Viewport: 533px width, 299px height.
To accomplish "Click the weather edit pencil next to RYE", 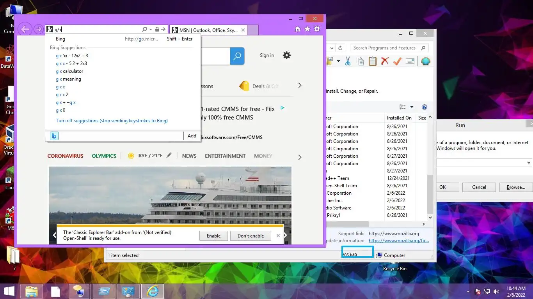I will [x=169, y=155].
